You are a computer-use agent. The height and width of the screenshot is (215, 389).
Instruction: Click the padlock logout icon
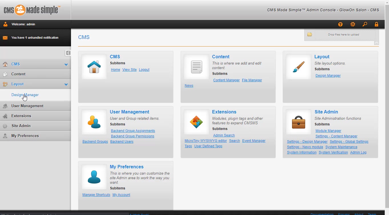[376, 24]
